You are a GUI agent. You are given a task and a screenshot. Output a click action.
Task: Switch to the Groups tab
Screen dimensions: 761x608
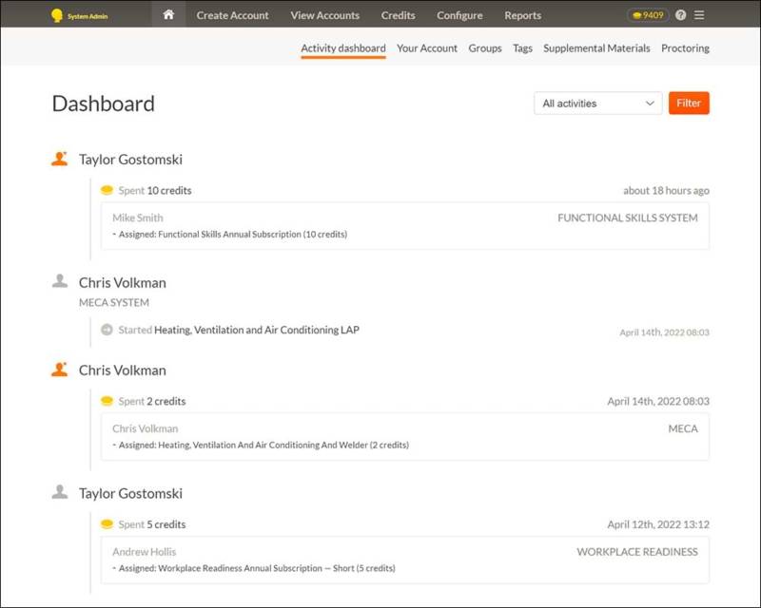pos(485,48)
